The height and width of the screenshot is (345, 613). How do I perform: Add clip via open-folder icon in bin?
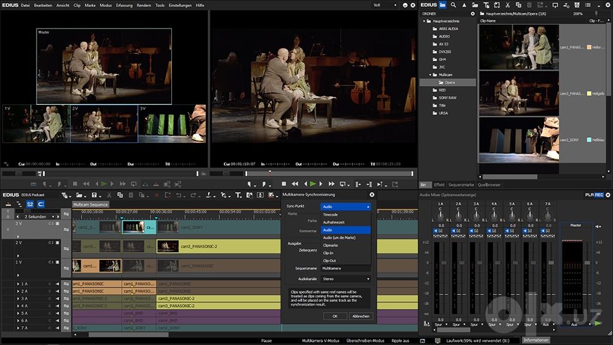point(475,5)
